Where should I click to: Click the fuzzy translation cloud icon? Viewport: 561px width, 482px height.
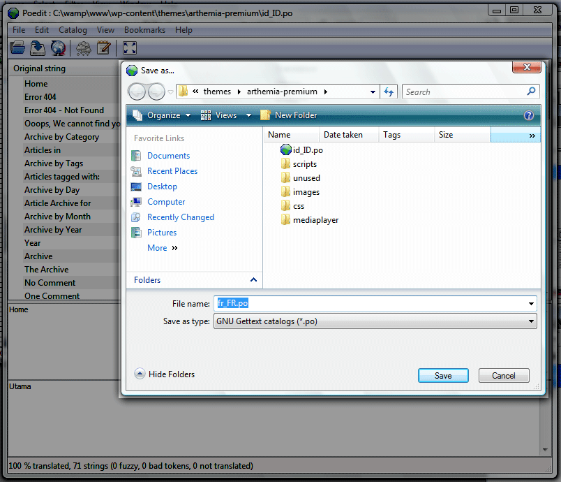tap(84, 48)
